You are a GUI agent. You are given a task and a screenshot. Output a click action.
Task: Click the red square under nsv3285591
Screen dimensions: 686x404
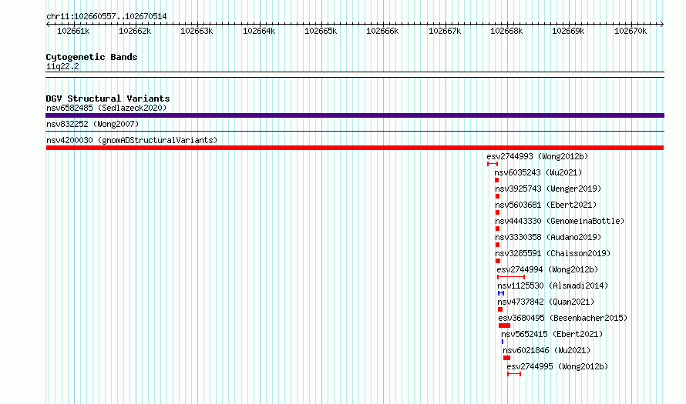click(498, 261)
